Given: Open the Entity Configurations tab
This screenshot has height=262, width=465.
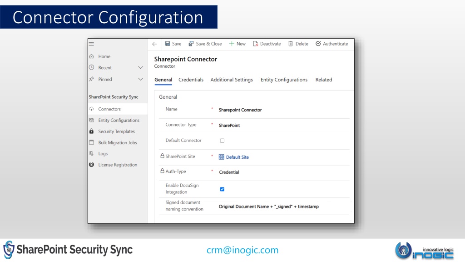Looking at the screenshot, I should point(284,80).
